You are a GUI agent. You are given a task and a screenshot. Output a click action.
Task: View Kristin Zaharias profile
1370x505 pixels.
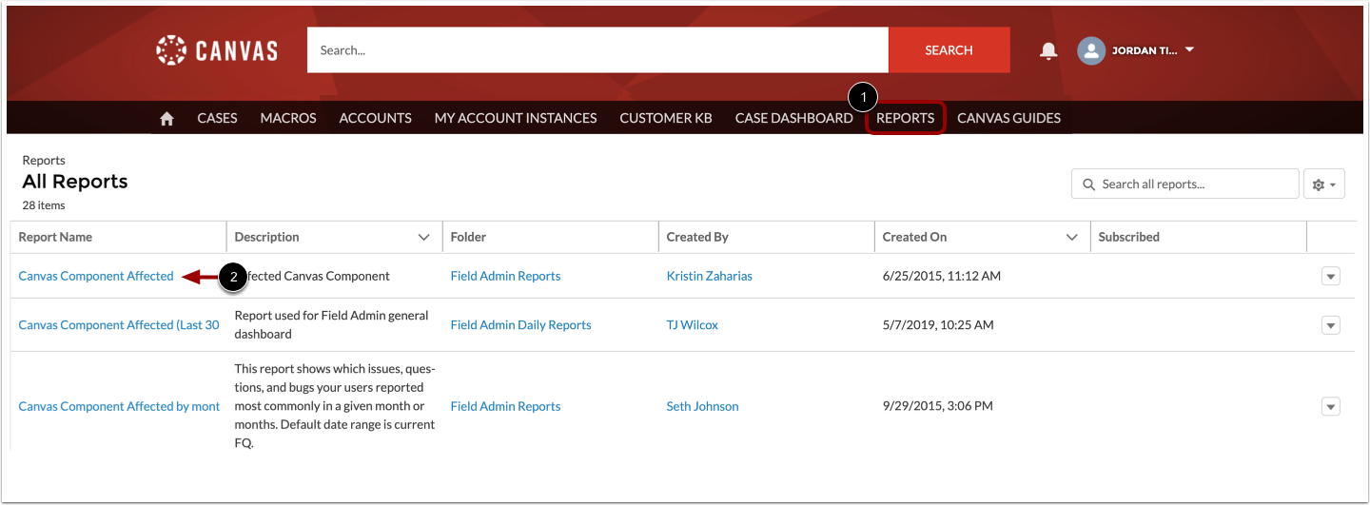tap(709, 277)
